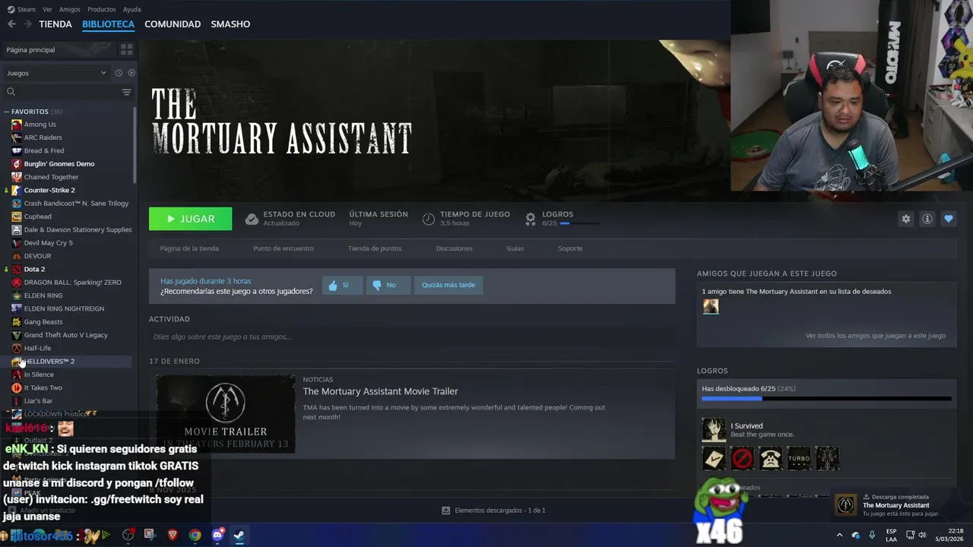This screenshot has width=973, height=547.
Task: Switch to COMUNIDAD tab
Action: 173,24
